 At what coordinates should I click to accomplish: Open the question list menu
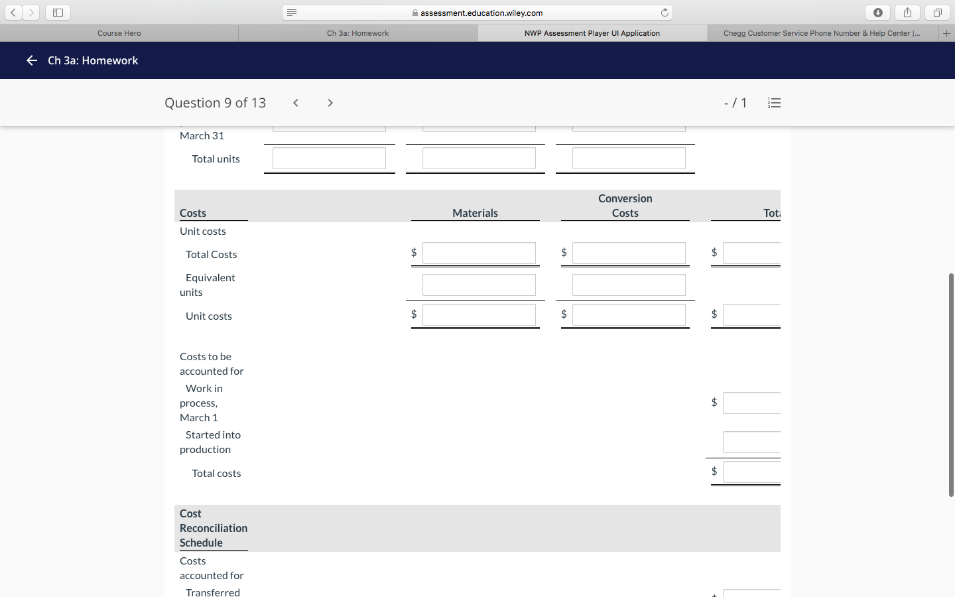(774, 103)
